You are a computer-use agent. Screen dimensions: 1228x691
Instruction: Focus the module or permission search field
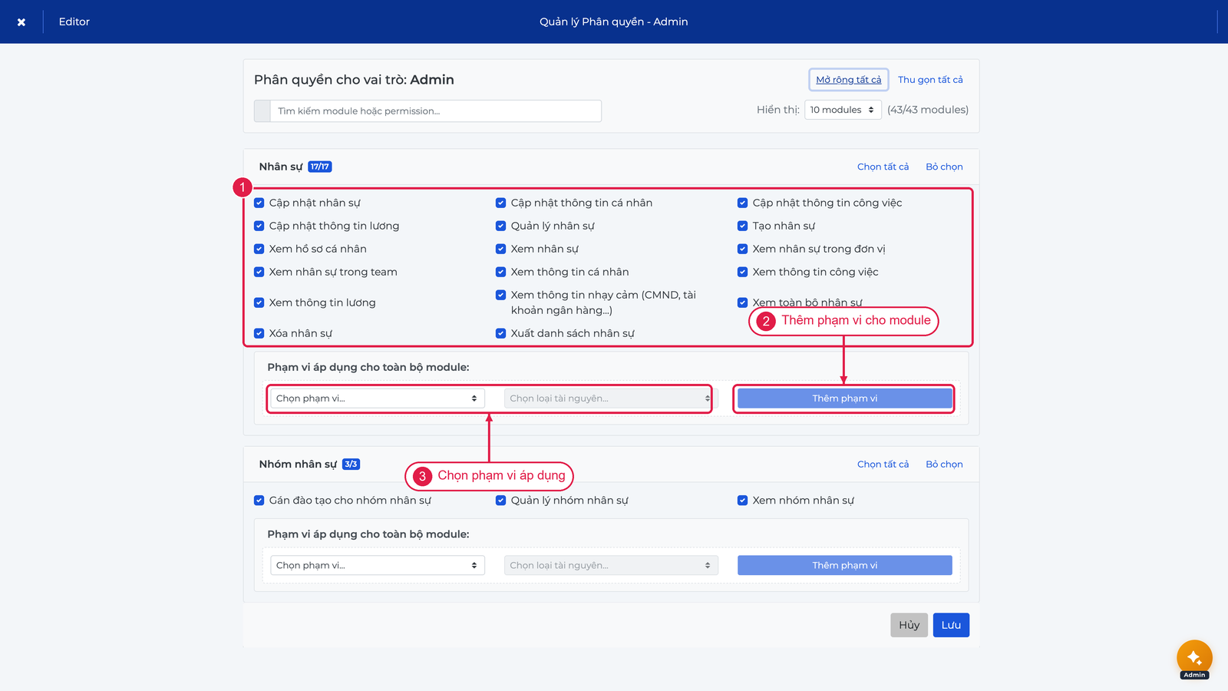436,111
